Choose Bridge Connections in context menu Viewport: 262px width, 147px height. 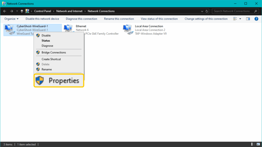point(59,53)
